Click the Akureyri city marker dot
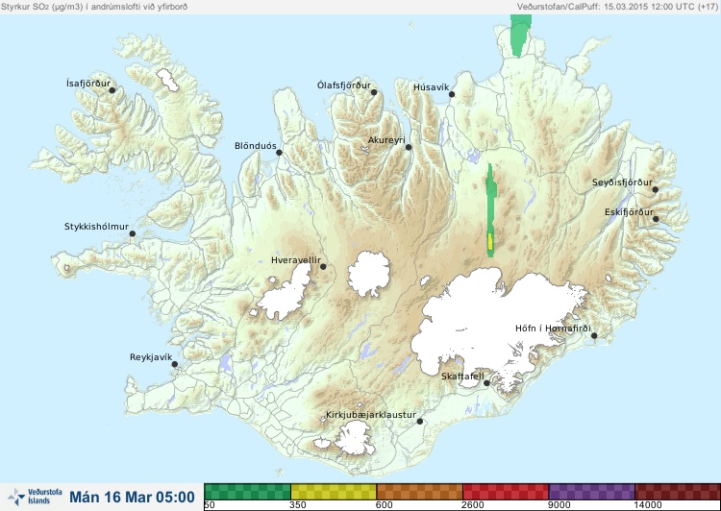 (x=409, y=147)
